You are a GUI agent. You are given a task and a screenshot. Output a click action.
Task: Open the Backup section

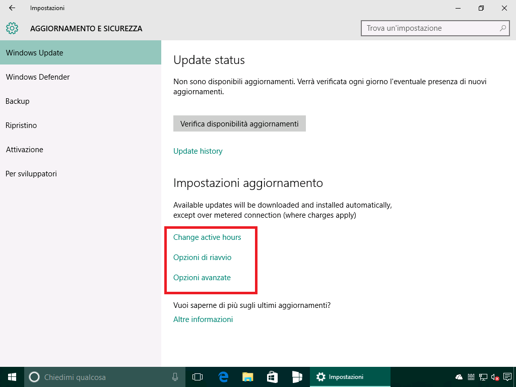81,101
